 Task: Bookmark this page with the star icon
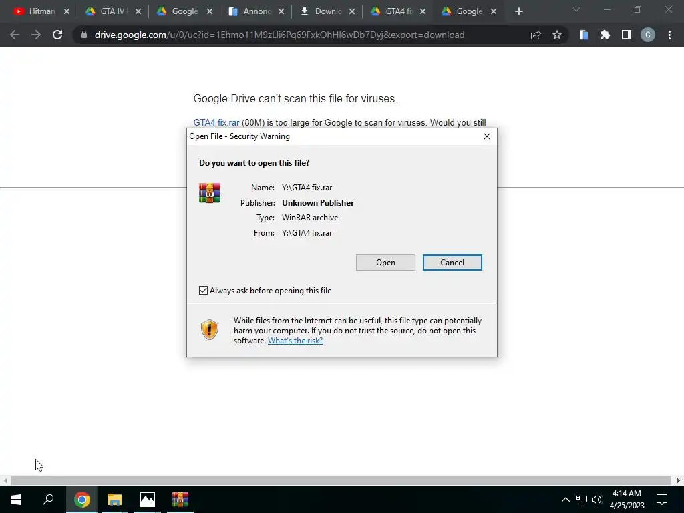pyautogui.click(x=557, y=35)
